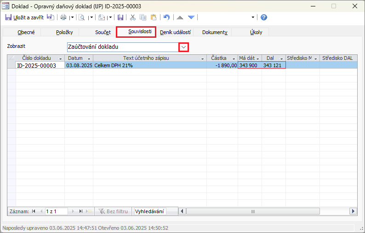The image size is (365, 233).
Task: Switch to the Dokumenty tab
Action: 215,32
